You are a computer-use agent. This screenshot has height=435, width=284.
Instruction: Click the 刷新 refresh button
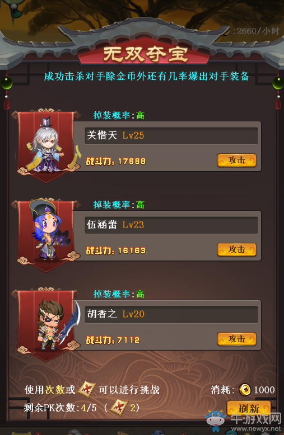click(x=249, y=408)
